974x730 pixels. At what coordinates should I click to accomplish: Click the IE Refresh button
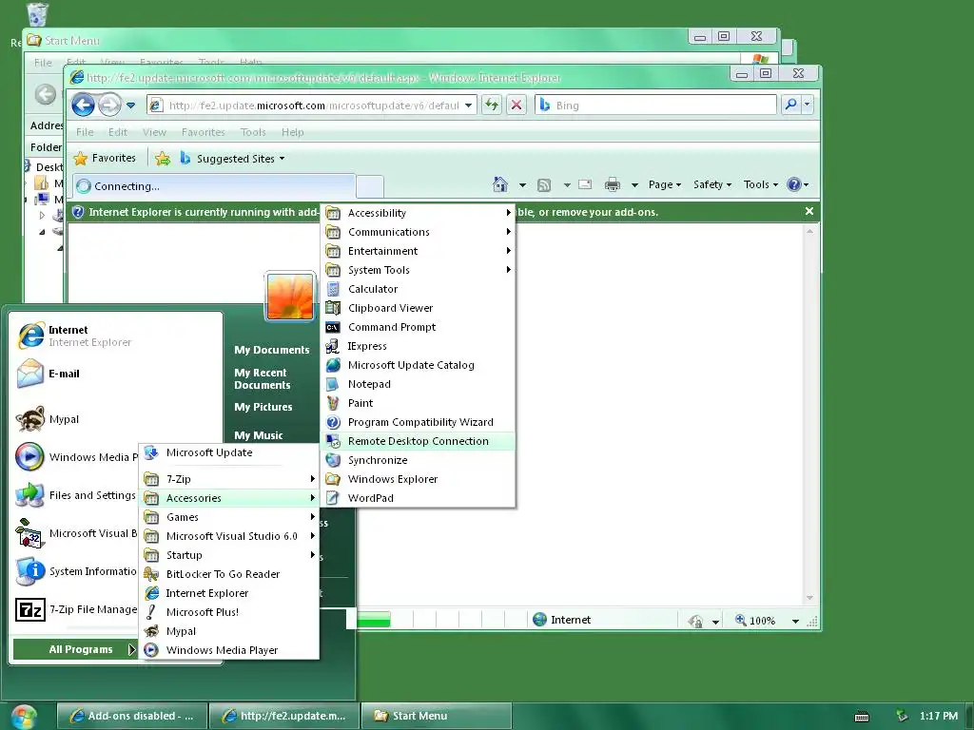[492, 105]
